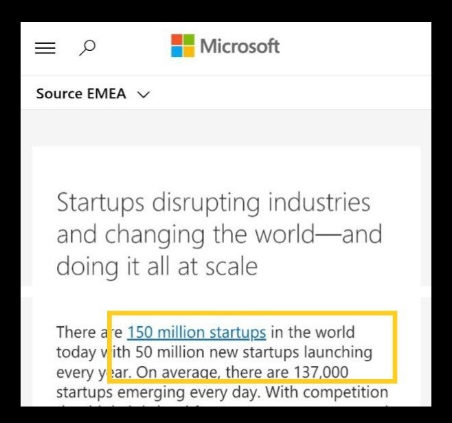Click the headline line 'Startups disrupting industries'
The image size is (452, 423).
[x=213, y=203]
